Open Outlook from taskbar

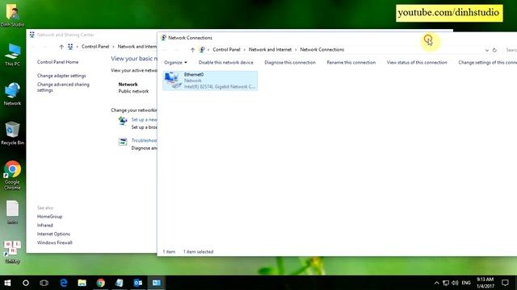tap(138, 283)
